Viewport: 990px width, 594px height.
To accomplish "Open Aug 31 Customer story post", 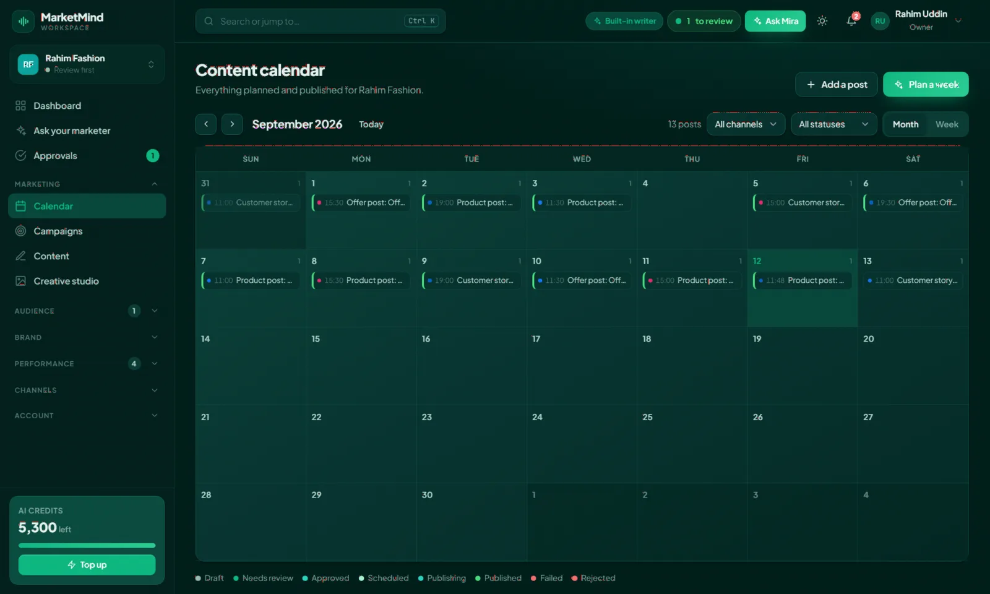I will pyautogui.click(x=251, y=202).
